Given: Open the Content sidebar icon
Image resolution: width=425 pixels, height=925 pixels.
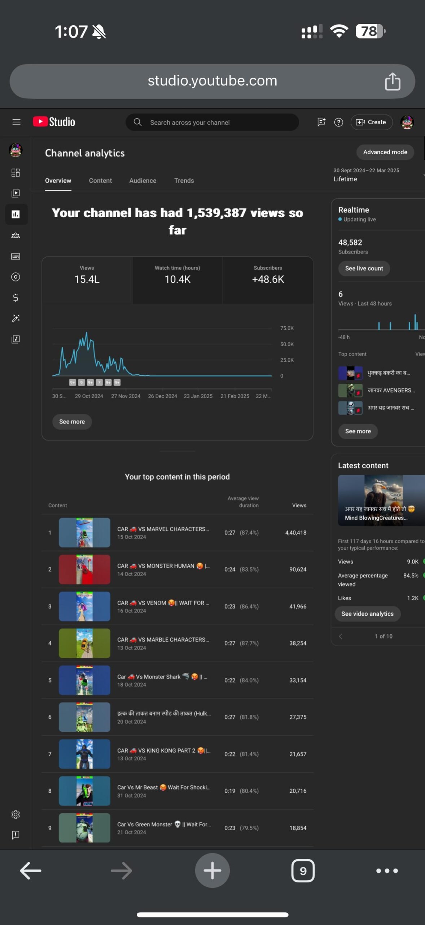Looking at the screenshot, I should click(16, 193).
